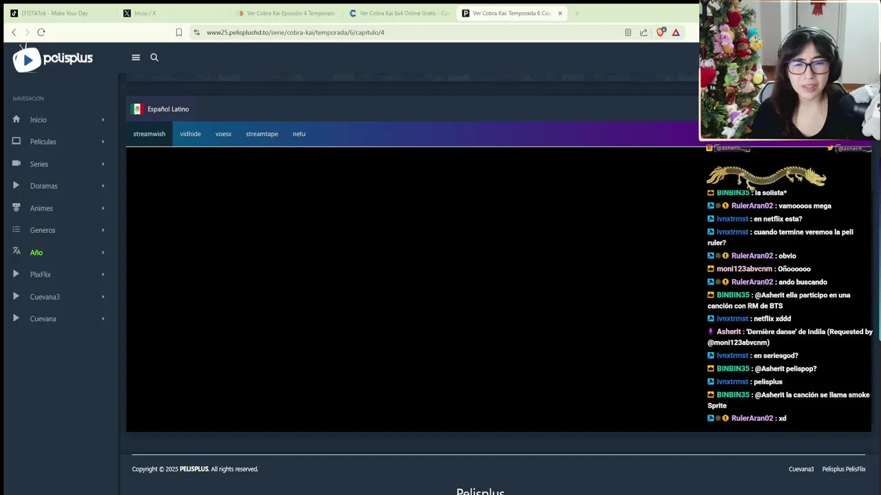This screenshot has height=495, width=881.
Task: Bookmark this page with the bookmark icon
Action: (x=179, y=32)
